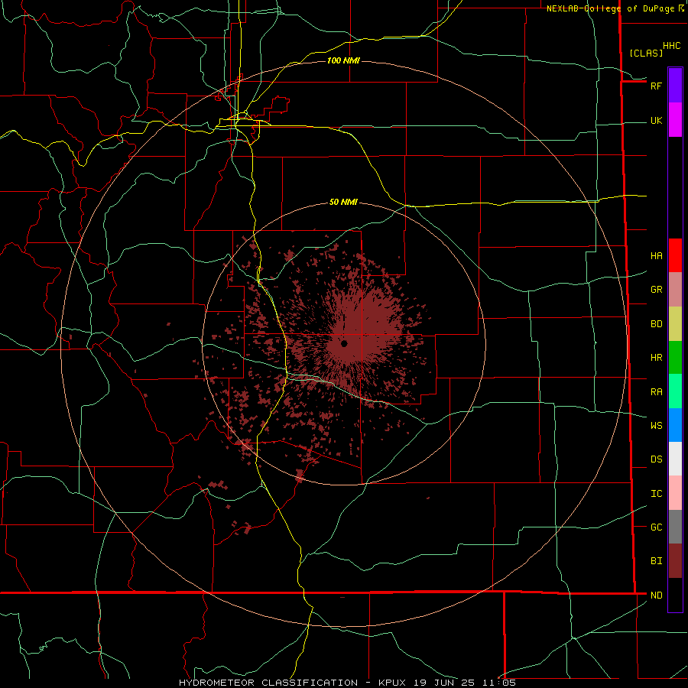Click the HR legend label
The height and width of the screenshot is (688, 688).
point(656,358)
